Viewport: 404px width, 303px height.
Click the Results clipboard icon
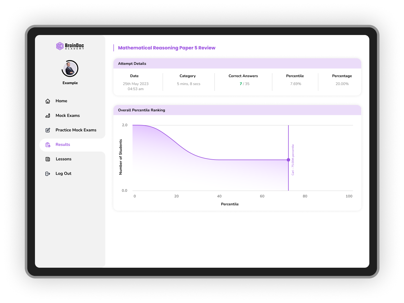click(x=48, y=145)
